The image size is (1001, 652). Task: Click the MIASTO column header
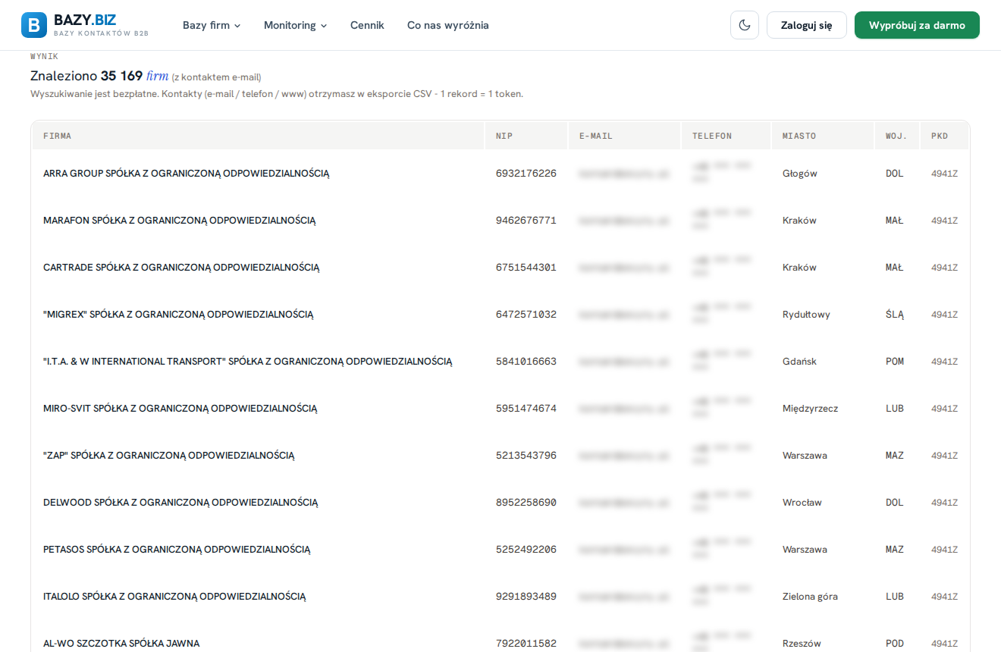click(x=799, y=136)
